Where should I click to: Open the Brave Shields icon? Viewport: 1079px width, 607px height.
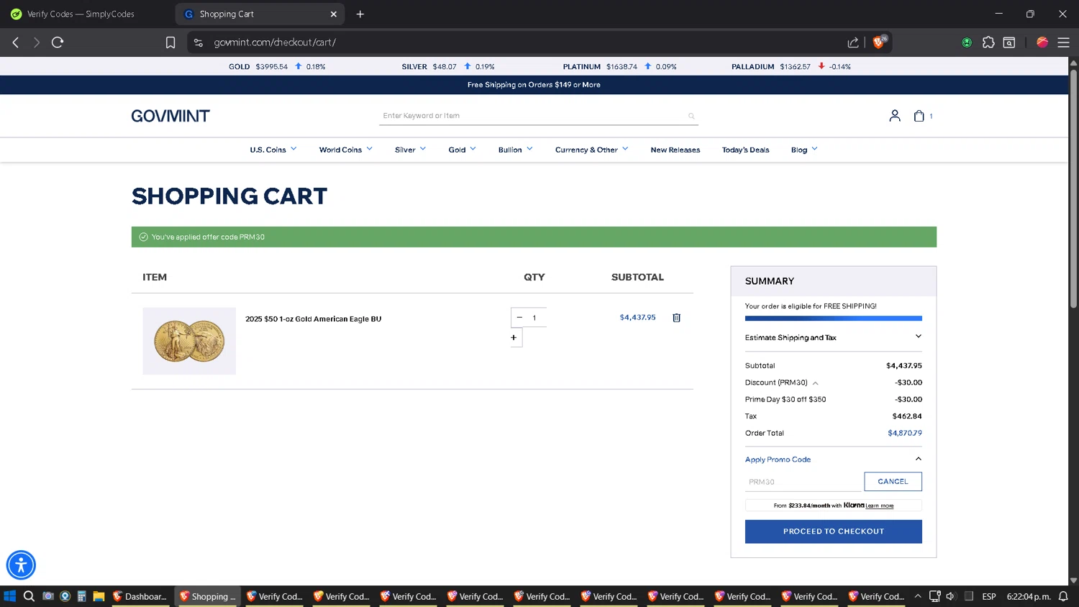(879, 42)
